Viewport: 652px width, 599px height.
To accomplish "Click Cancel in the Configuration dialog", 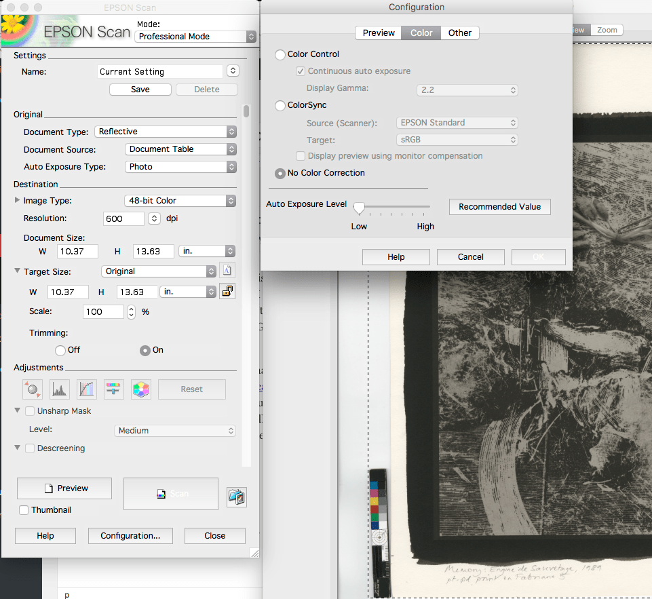I will [471, 257].
